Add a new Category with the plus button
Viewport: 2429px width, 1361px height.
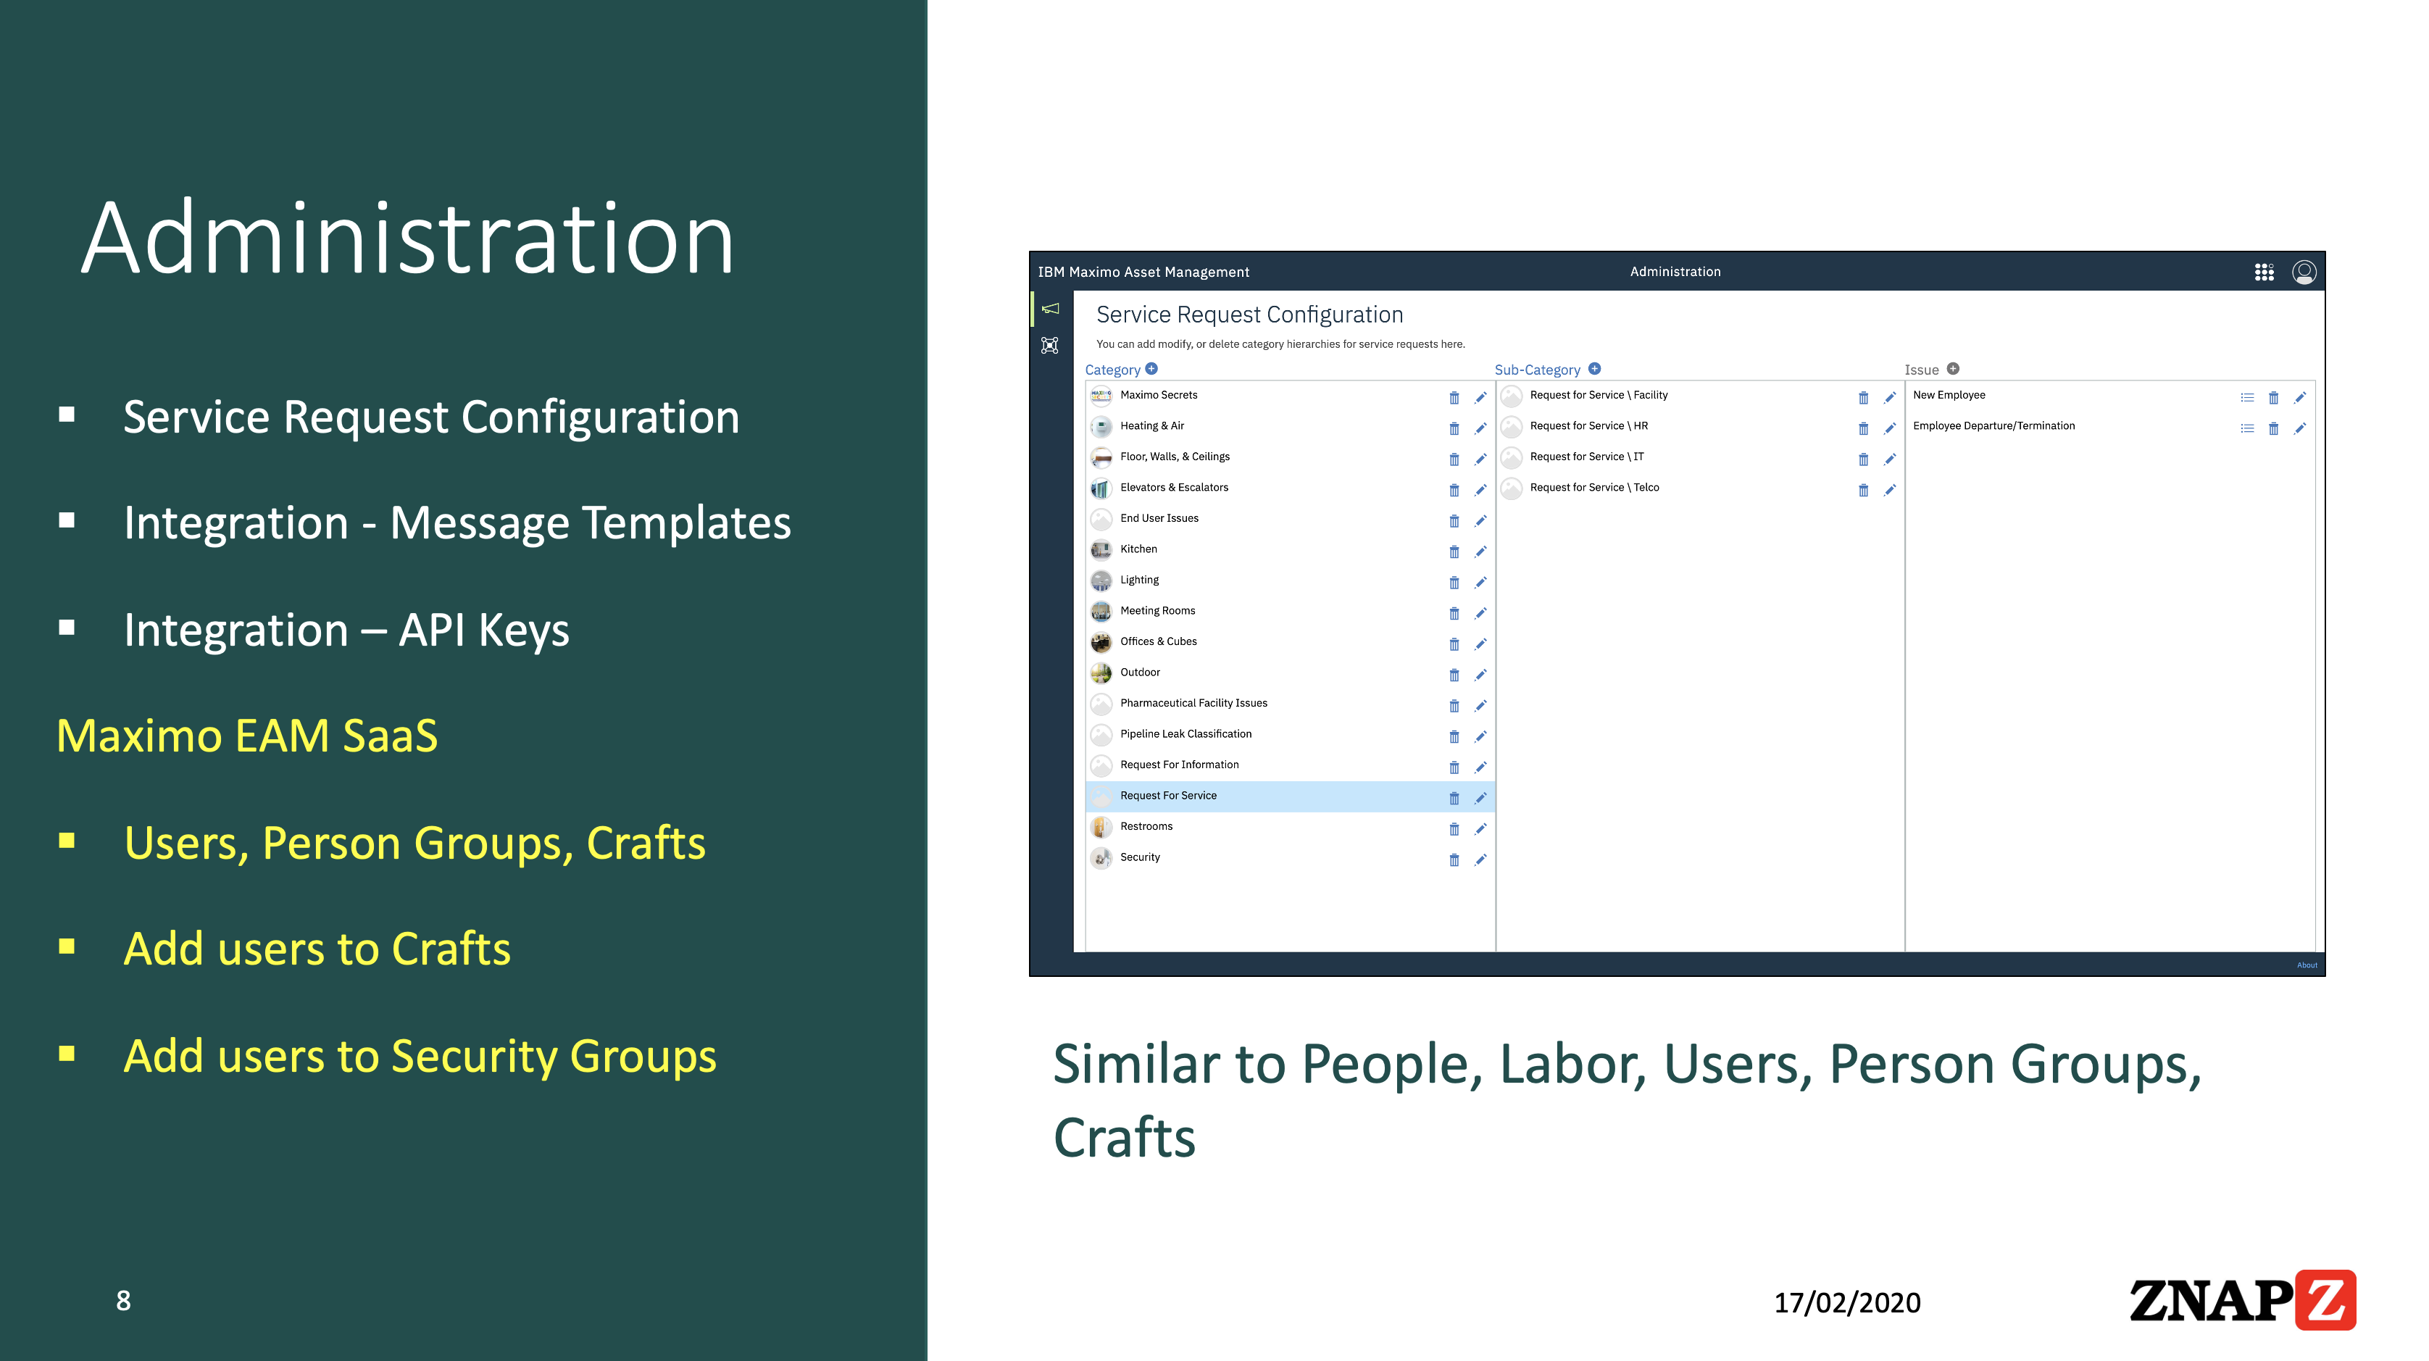pos(1152,369)
